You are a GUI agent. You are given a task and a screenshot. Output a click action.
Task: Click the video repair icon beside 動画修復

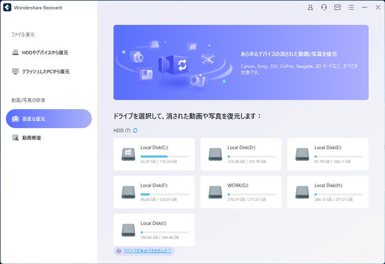point(15,138)
